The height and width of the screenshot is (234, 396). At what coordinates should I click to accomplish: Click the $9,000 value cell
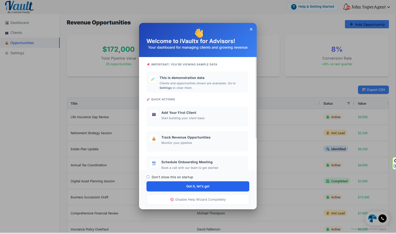(363, 117)
